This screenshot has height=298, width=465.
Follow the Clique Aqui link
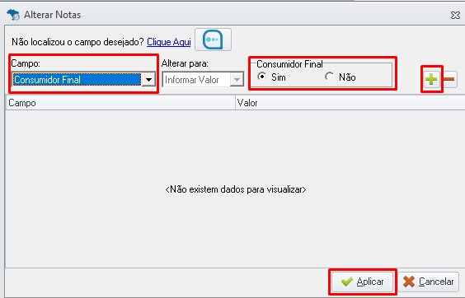pyautogui.click(x=169, y=42)
